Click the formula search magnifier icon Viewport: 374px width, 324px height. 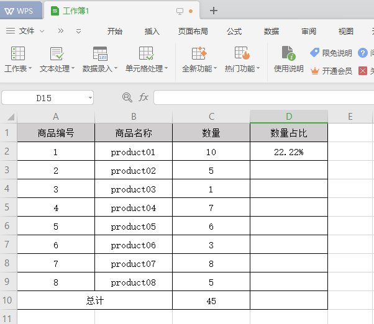point(127,97)
